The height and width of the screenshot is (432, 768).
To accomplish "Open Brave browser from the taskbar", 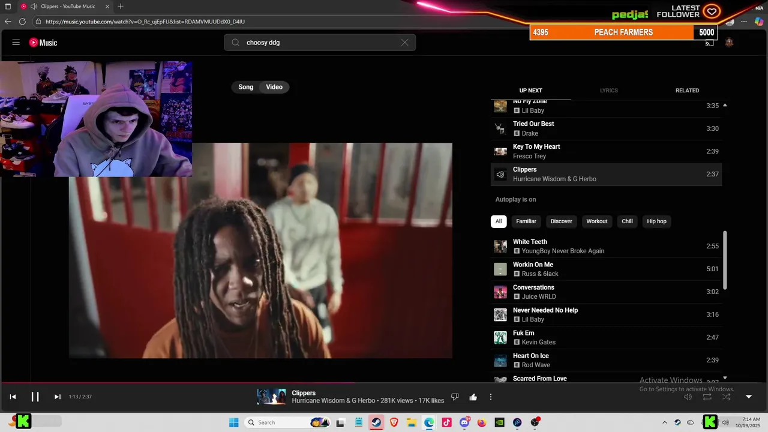I will [394, 422].
